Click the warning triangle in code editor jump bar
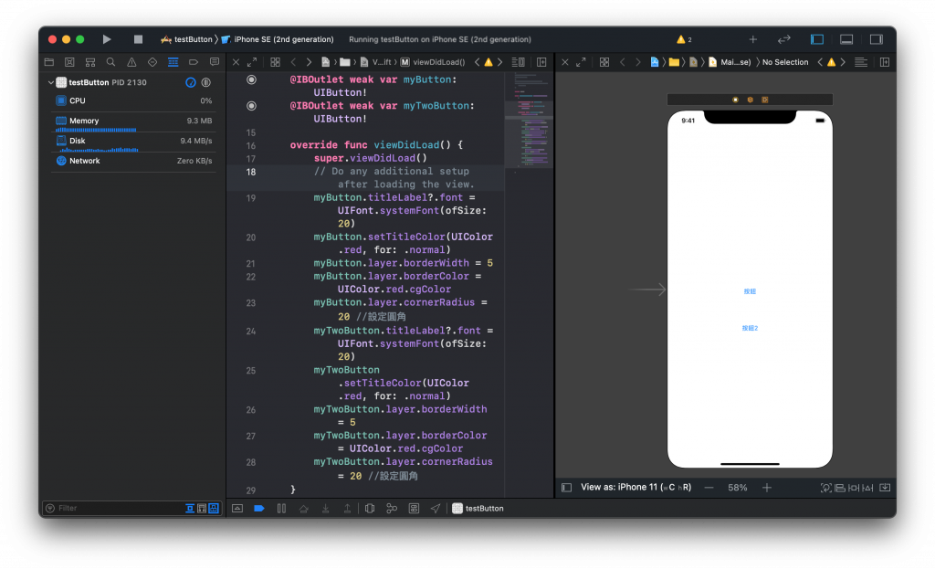This screenshot has width=935, height=569. [489, 62]
